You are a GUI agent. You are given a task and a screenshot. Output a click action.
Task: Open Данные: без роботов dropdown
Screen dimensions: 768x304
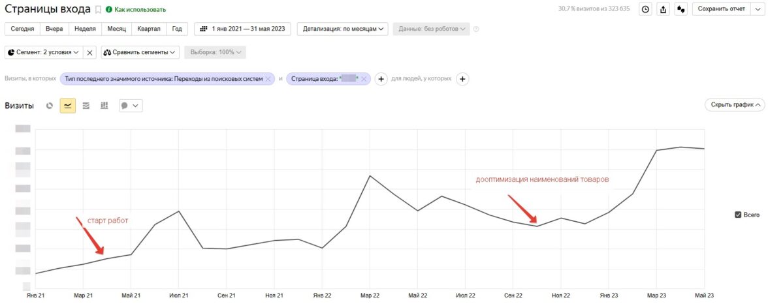431,29
